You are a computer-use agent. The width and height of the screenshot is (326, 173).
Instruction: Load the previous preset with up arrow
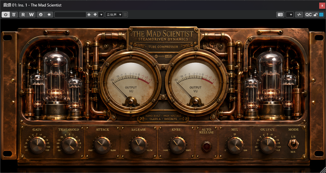pyautogui.click(x=89, y=15)
